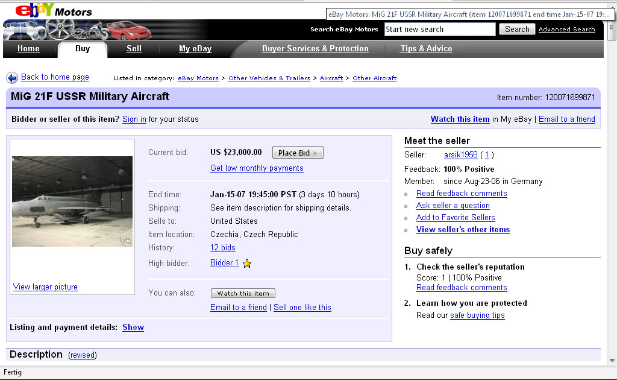Open the safe buying tips link
The height and width of the screenshot is (380, 617).
click(x=477, y=315)
